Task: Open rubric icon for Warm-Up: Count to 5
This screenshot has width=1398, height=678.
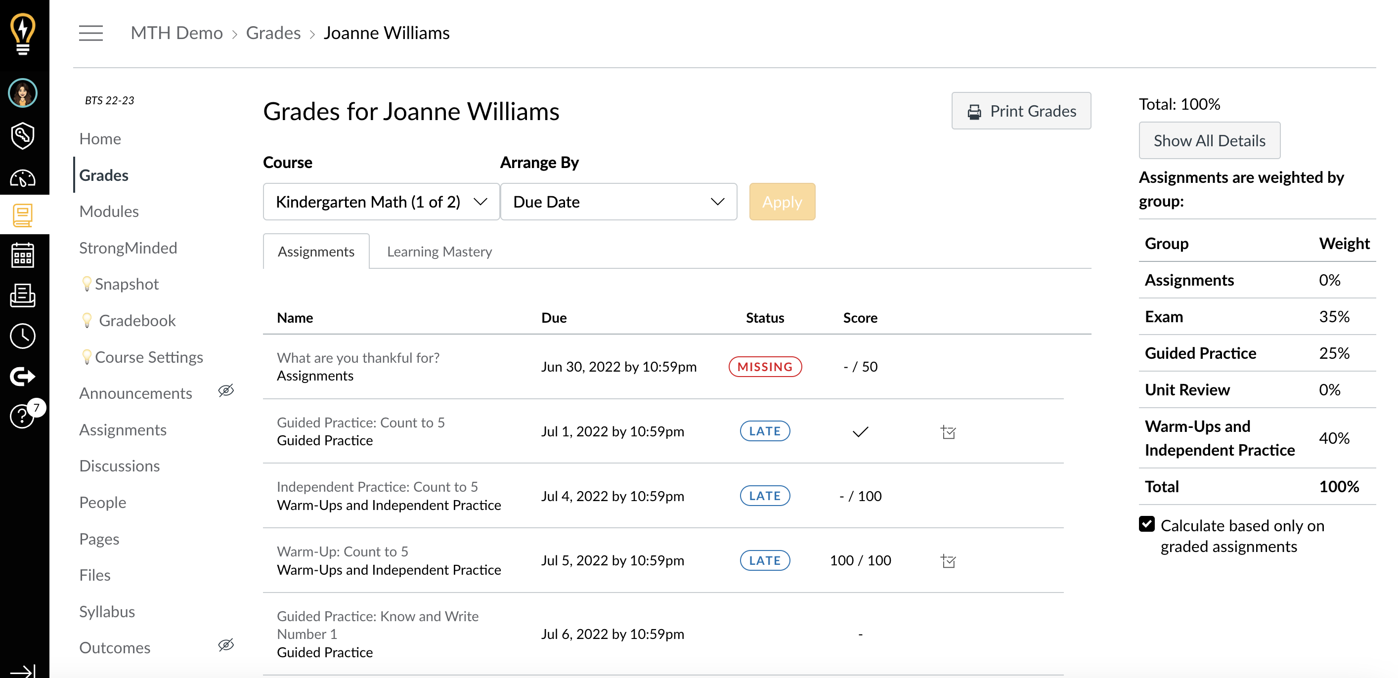Action: (x=948, y=561)
